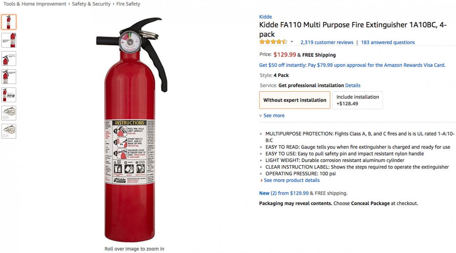Expand the rating breakdown dropdown arrow

click(292, 42)
